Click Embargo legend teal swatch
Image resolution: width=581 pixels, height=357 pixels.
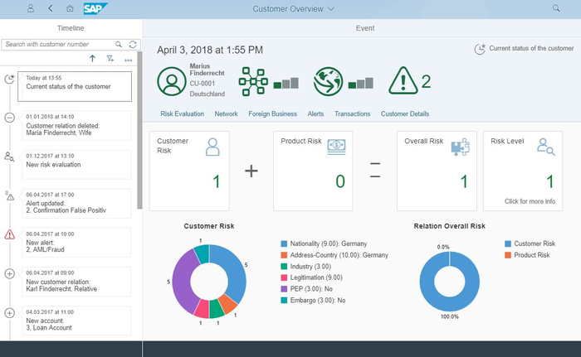[284, 301]
